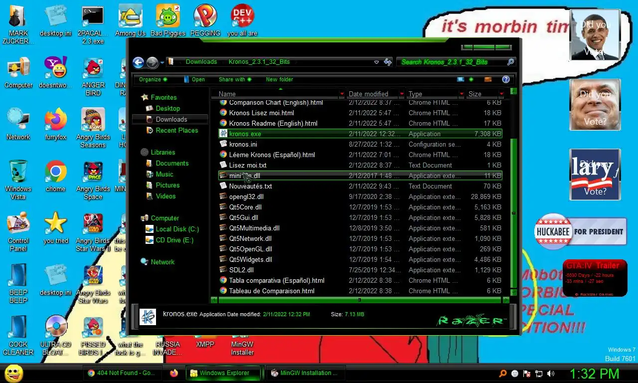This screenshot has width=638, height=383.
Task: Open the Size column filter dropdown
Action: pyautogui.click(x=501, y=94)
